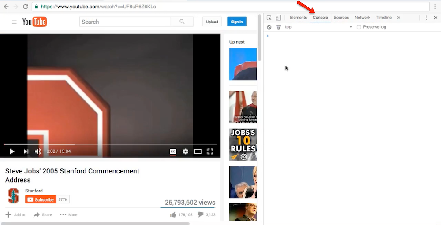This screenshot has width=441, height=225.
Task: Reload the page with the refresh icon
Action: [26, 7]
